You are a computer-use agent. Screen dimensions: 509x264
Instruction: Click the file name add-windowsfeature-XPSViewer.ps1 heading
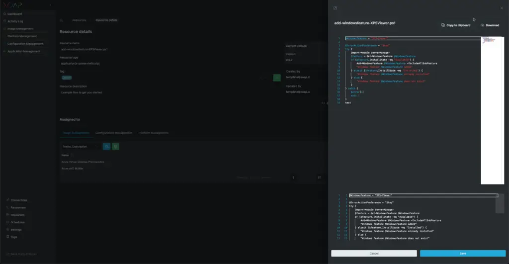click(365, 23)
